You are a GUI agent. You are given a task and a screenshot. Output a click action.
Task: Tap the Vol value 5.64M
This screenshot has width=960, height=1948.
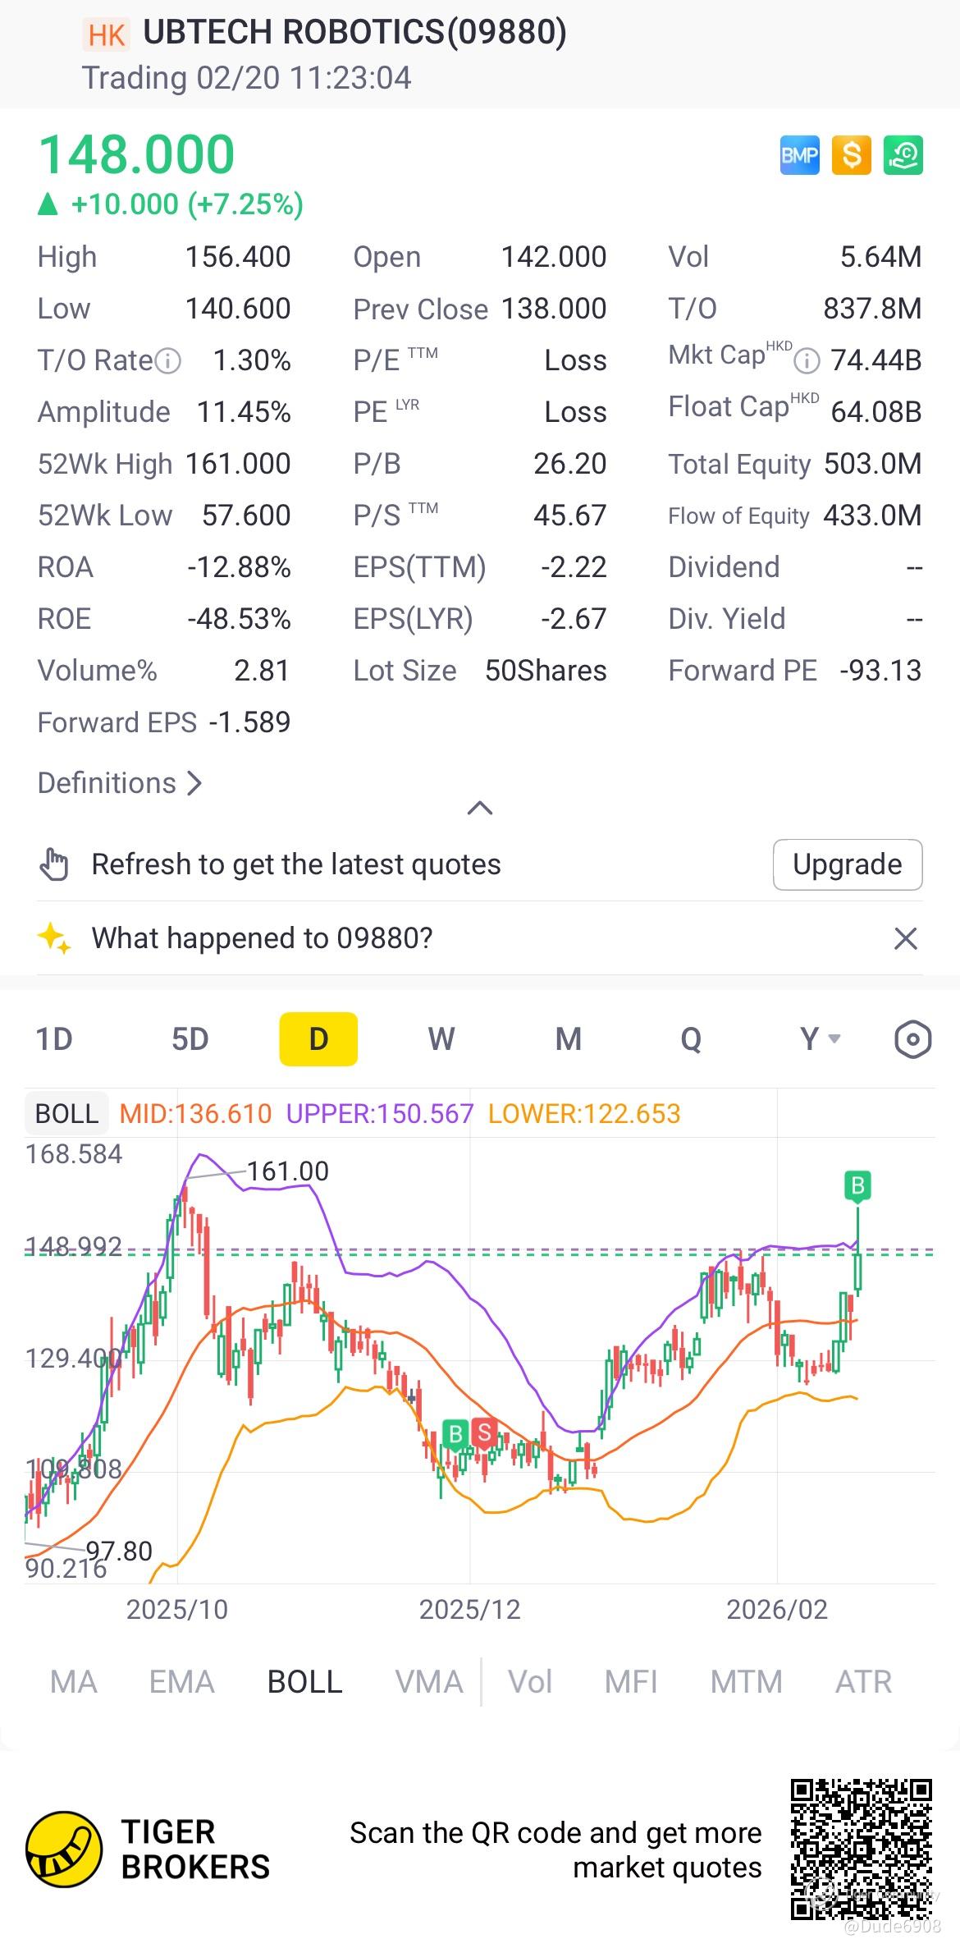881,257
